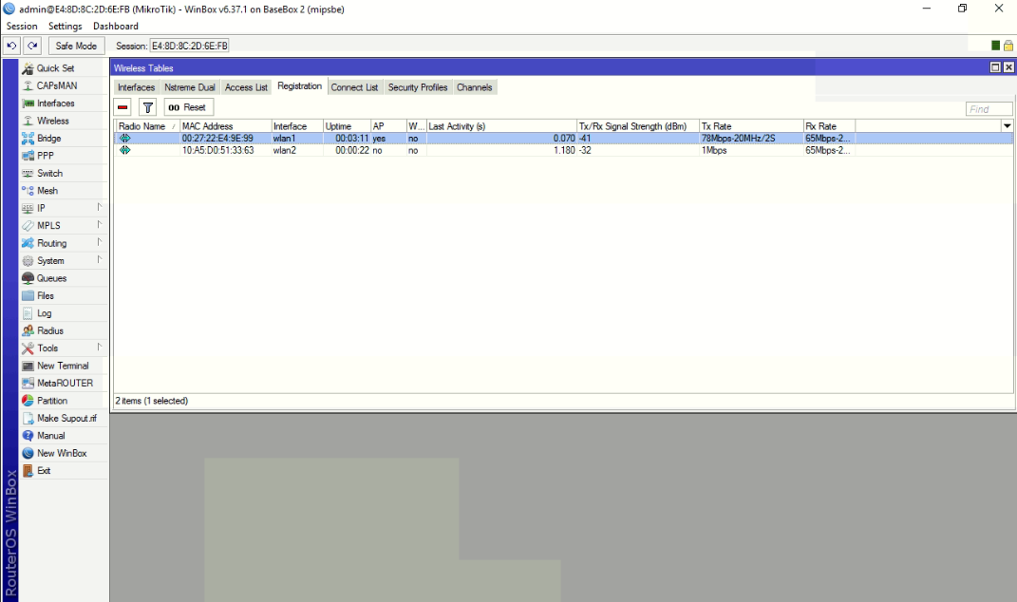Open Files sidebar entry

pyautogui.click(x=64, y=296)
